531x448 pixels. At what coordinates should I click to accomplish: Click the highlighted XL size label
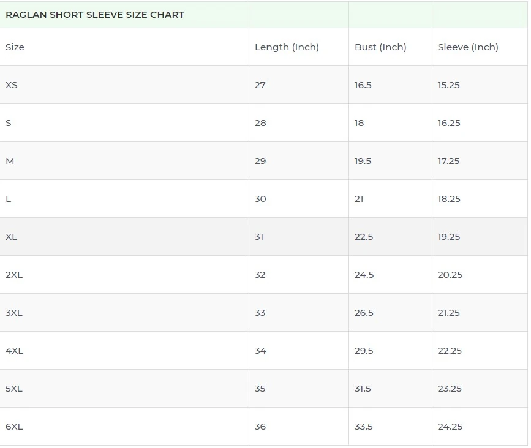pos(12,237)
